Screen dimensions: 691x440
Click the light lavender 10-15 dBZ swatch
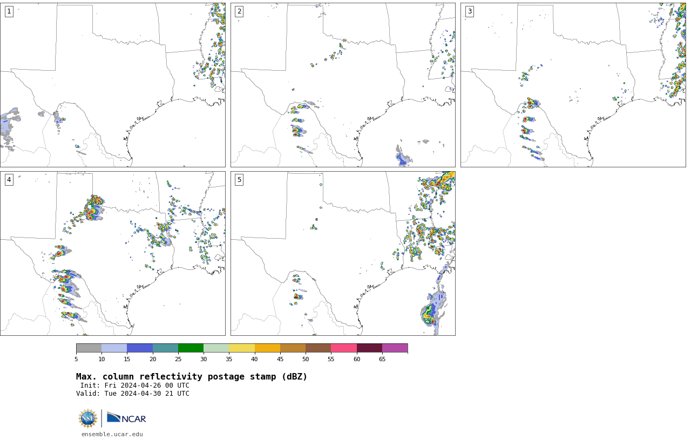pos(114,348)
